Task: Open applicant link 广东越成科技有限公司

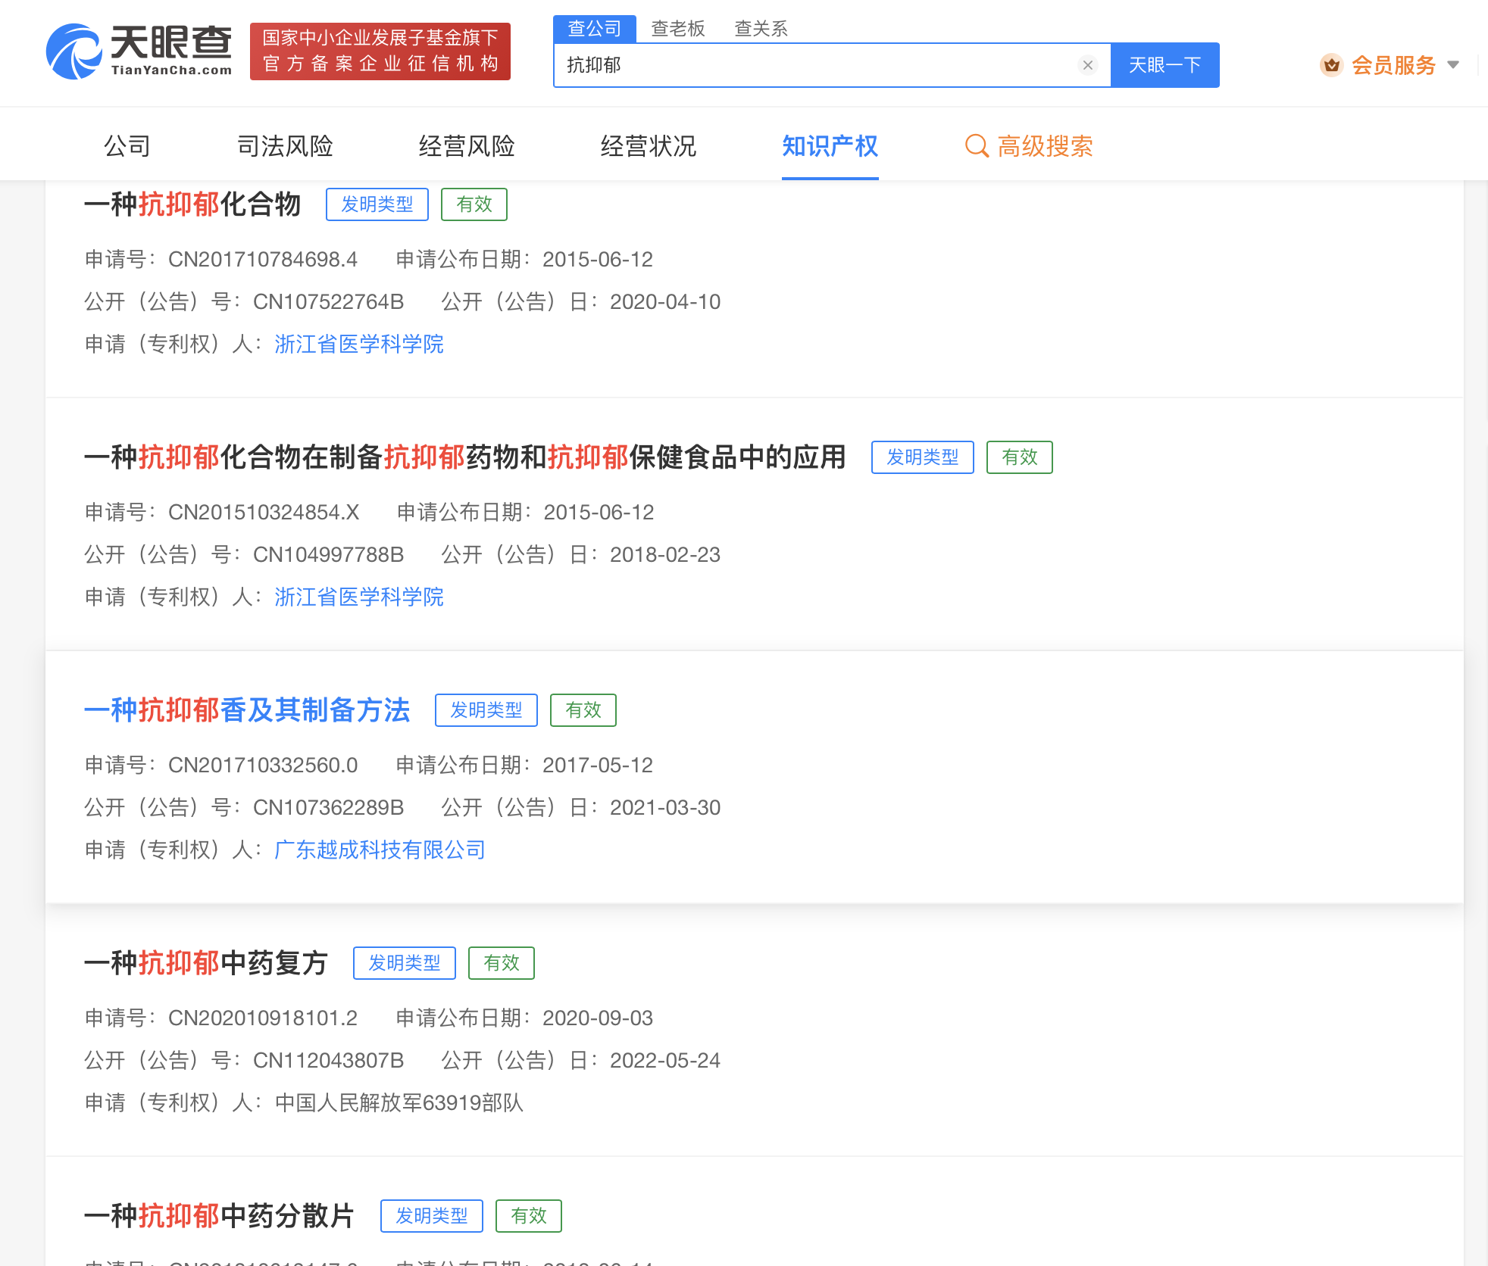Action: point(380,850)
